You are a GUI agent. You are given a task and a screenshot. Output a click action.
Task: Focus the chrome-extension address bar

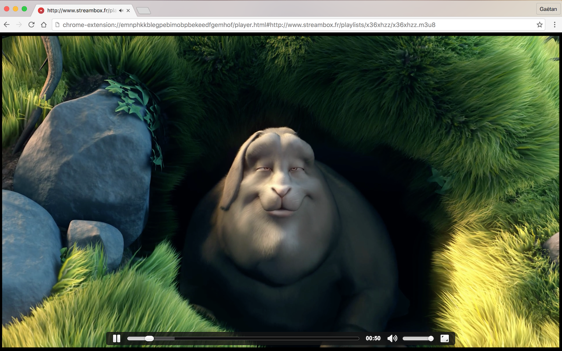(x=299, y=25)
